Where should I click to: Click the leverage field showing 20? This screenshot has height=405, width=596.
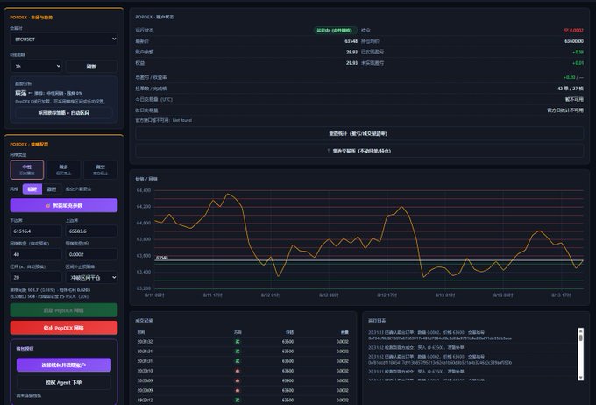[36, 278]
